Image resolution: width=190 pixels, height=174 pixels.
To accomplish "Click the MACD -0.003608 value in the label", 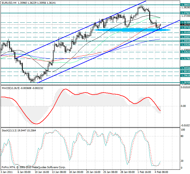I will pyautogui.click(x=26, y=88).
